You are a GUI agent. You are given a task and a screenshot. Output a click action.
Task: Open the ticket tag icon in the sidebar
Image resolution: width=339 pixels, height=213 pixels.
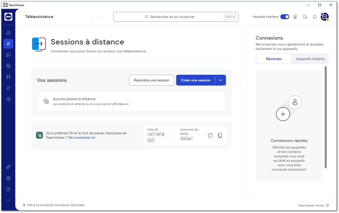pos(8,88)
